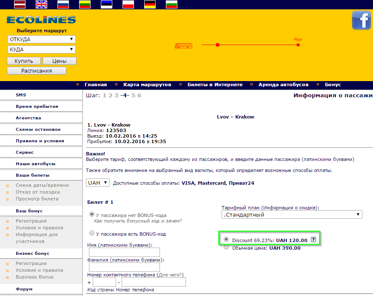The height and width of the screenshot is (296, 373).
Task: Open the Стандартный tariff plan dropdown
Action: tap(292, 214)
